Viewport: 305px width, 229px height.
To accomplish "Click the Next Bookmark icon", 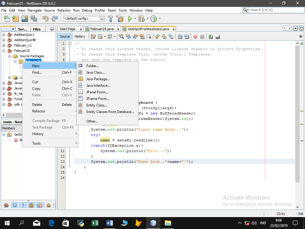I will 164,37.
